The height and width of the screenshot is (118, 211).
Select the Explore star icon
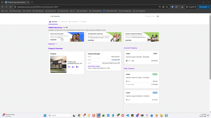pos(80,22)
